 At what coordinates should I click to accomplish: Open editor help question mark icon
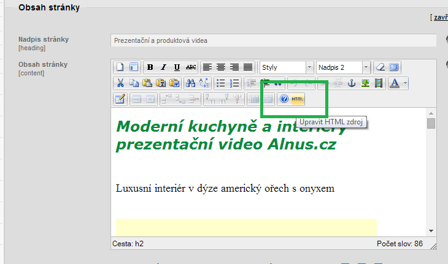coord(284,99)
